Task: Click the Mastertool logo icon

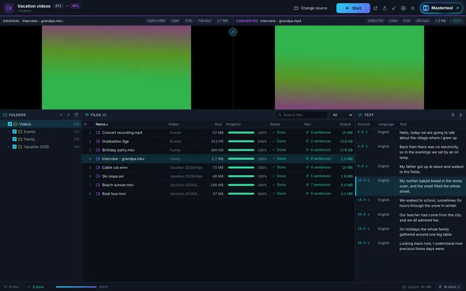Action: tap(426, 8)
